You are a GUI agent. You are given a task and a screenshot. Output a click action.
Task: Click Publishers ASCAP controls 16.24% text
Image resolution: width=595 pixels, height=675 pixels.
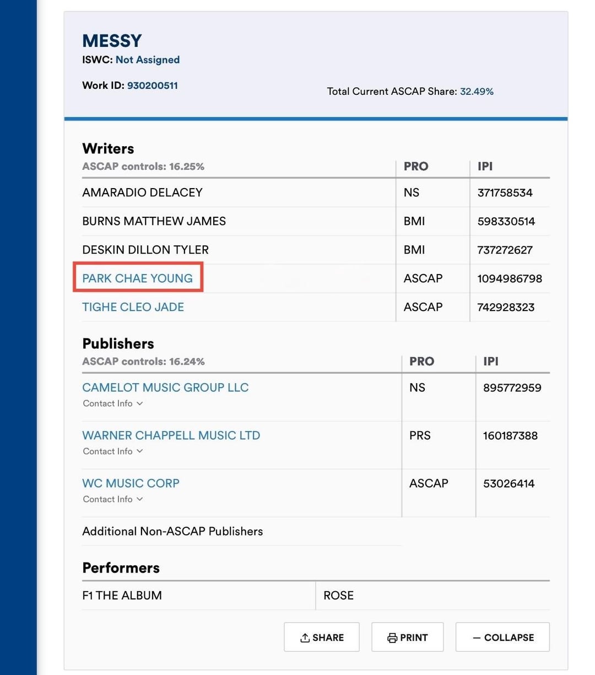[x=143, y=362]
